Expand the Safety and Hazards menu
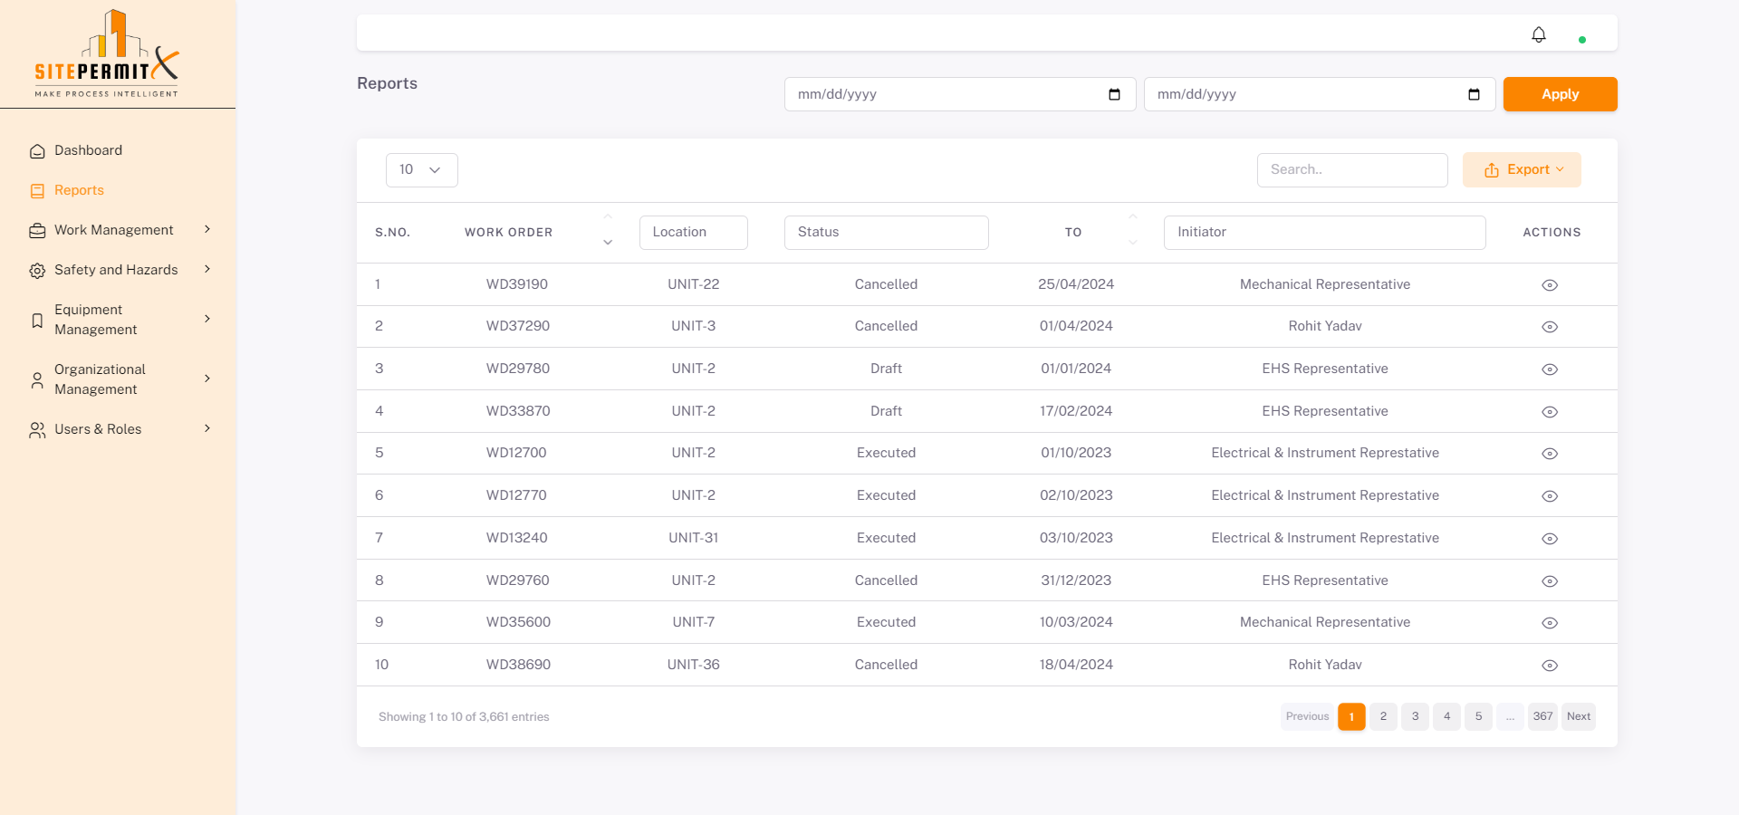This screenshot has width=1739, height=815. tap(116, 270)
